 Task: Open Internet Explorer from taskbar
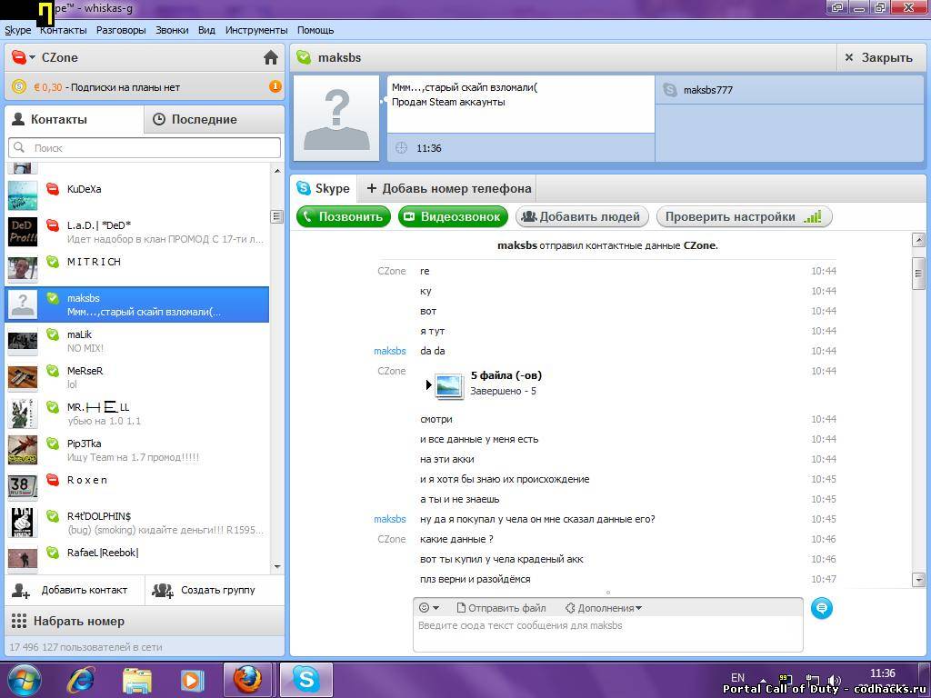pyautogui.click(x=81, y=680)
